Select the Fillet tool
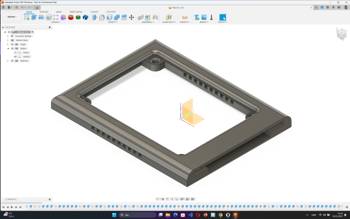This screenshot has height=219, width=350. tap(102, 17)
